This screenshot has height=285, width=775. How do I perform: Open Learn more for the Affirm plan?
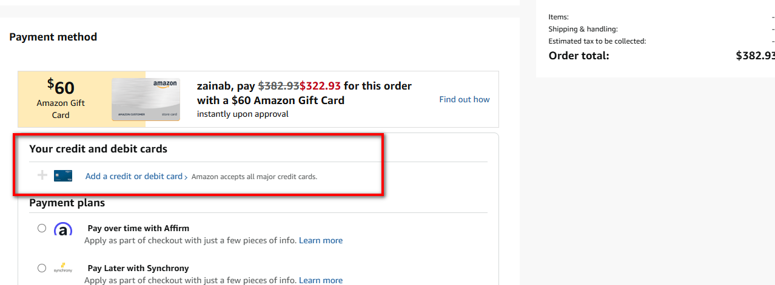pyautogui.click(x=321, y=240)
